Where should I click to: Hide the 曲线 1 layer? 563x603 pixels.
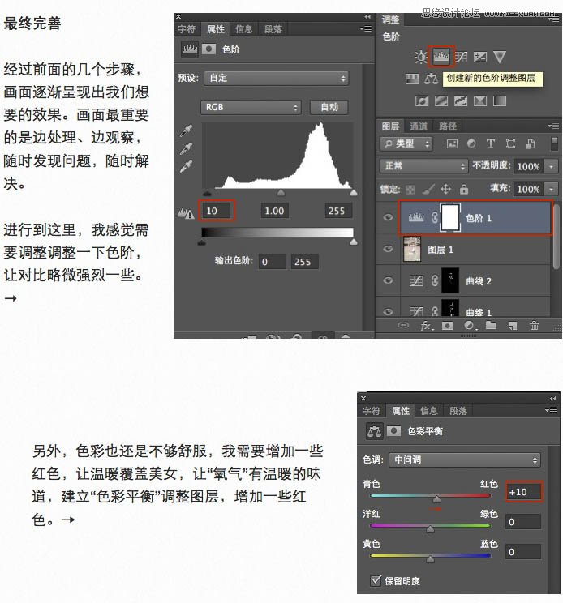388,311
